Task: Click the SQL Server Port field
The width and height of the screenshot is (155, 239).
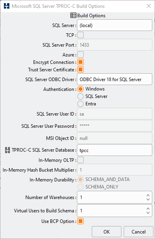Action: pyautogui.click(x=114, y=45)
